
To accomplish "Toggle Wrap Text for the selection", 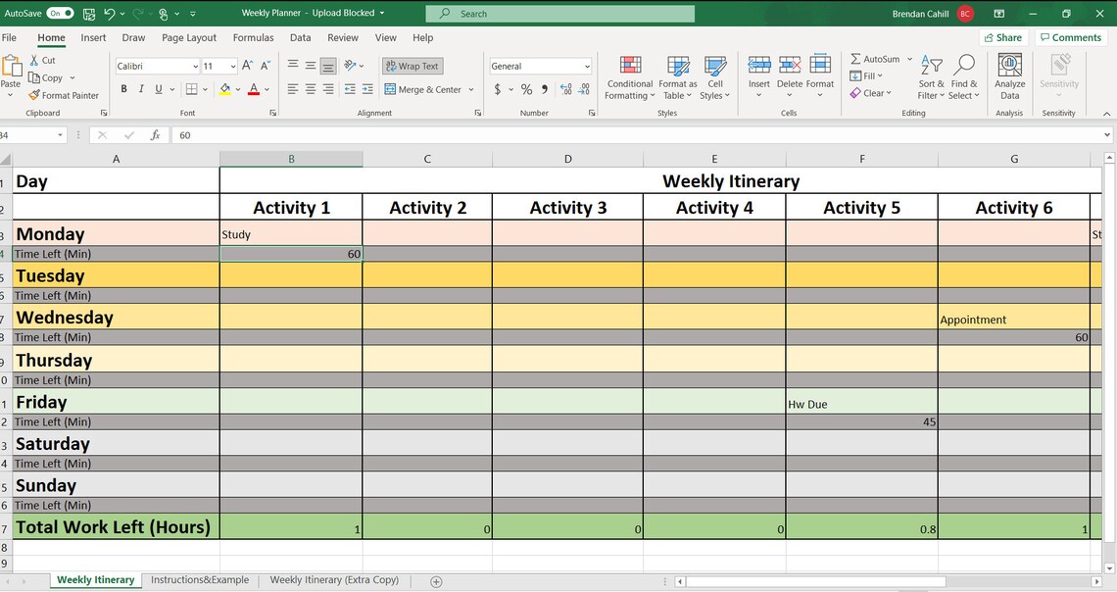I will click(x=412, y=66).
